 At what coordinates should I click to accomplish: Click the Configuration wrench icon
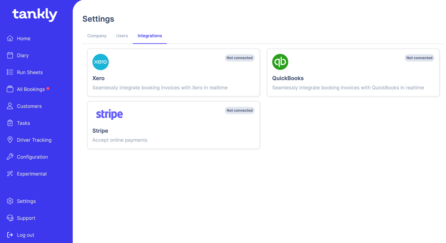10,157
